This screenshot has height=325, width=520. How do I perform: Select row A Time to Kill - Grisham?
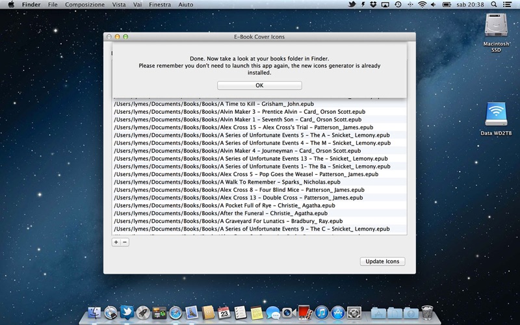tap(259, 104)
